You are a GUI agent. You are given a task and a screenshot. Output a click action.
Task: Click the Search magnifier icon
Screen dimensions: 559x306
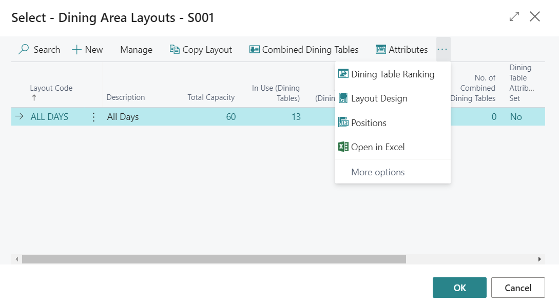point(24,50)
